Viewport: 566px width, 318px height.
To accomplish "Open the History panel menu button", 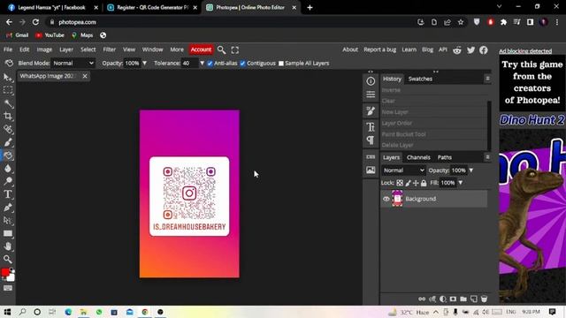I will (x=487, y=79).
